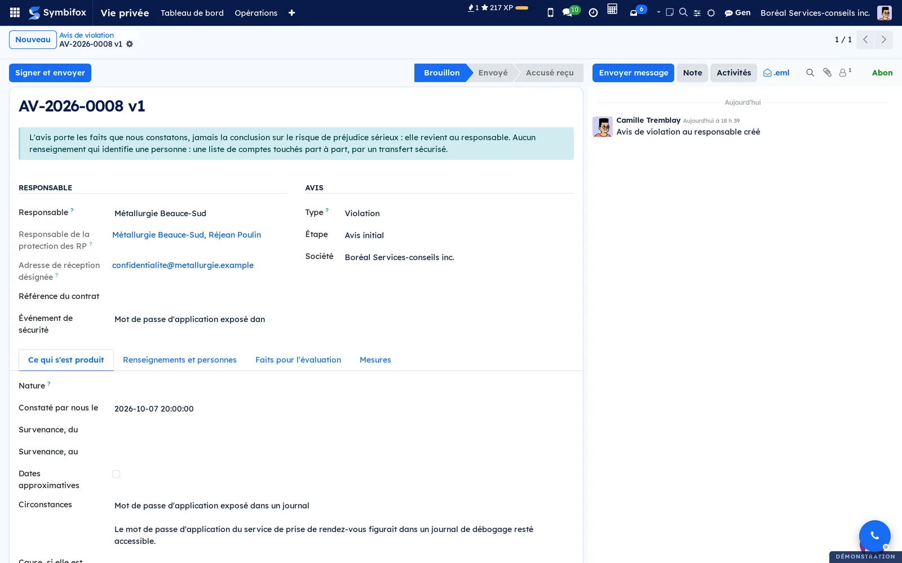Go to the next record arrow

883,39
